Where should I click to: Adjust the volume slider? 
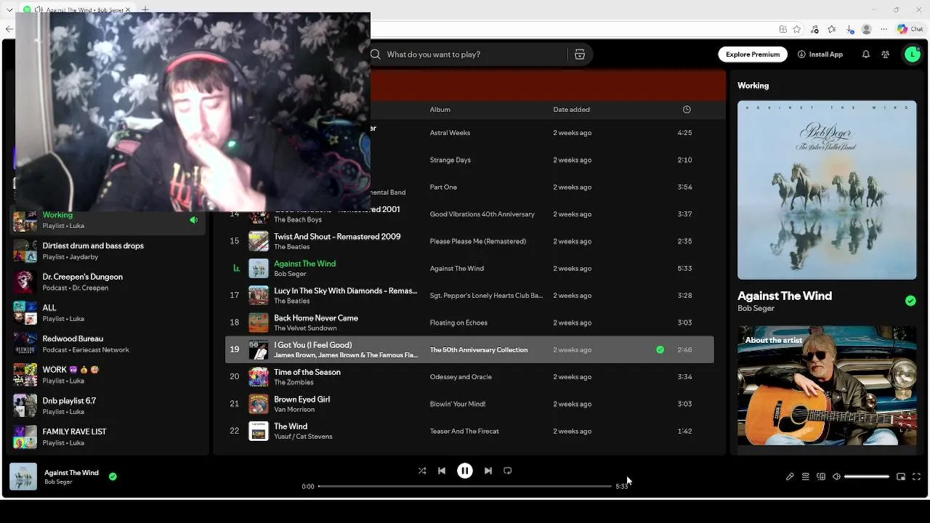867,477
